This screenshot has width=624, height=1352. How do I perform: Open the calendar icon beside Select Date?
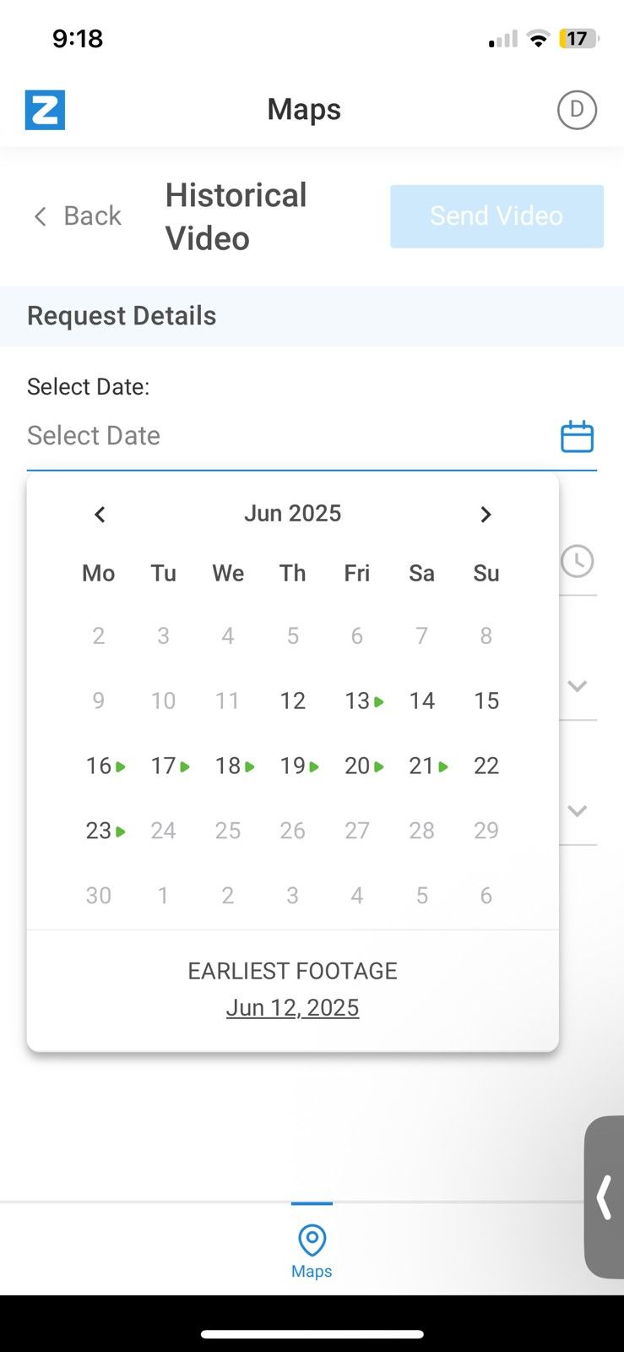click(578, 436)
